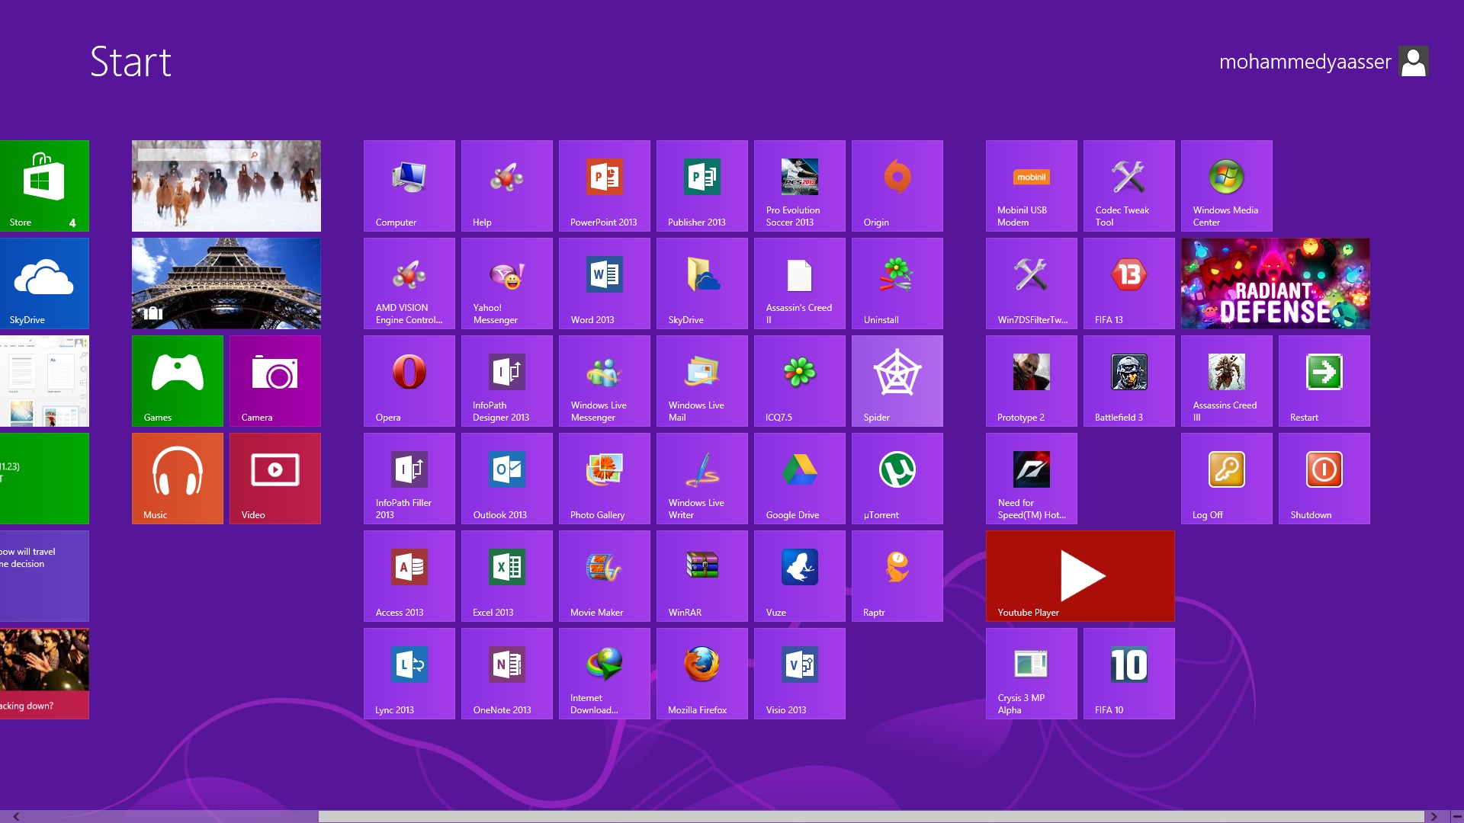The height and width of the screenshot is (823, 1464).
Task: Launch Yahoo! Messenger
Action: [507, 283]
